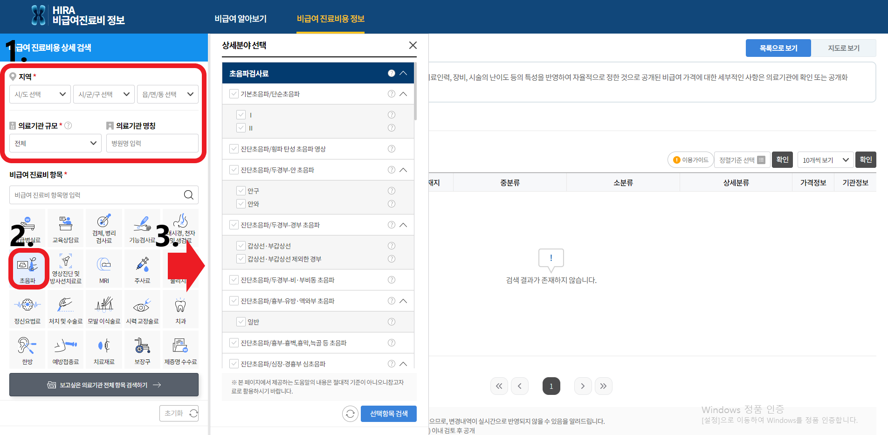888x435 pixels.
Task: Collapse the 기본초음파/단순초음파 group chevron
Action: coord(404,94)
